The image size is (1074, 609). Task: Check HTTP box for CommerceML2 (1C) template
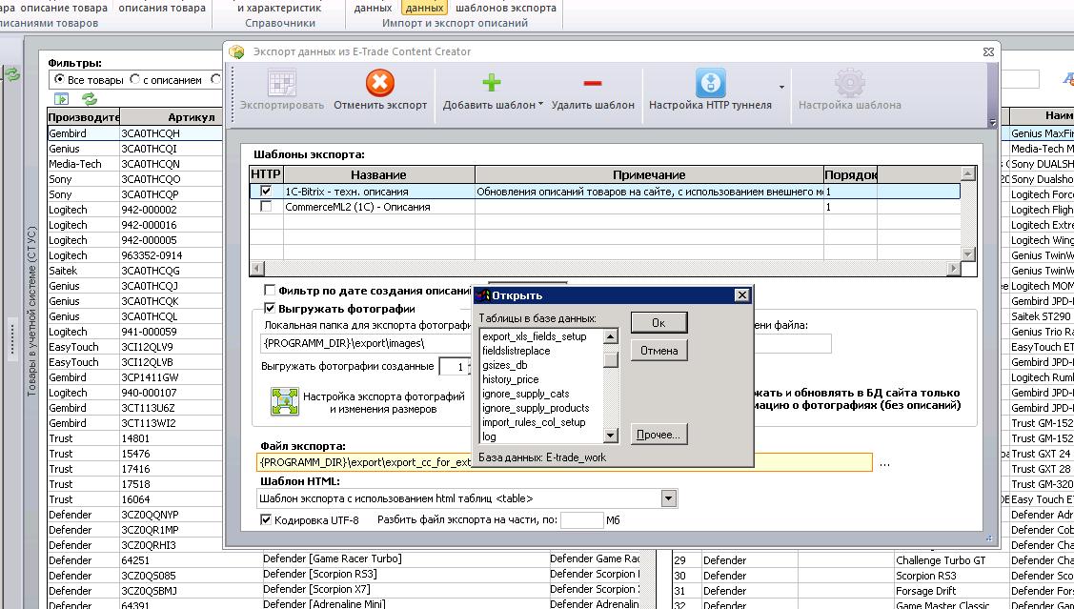point(266,207)
